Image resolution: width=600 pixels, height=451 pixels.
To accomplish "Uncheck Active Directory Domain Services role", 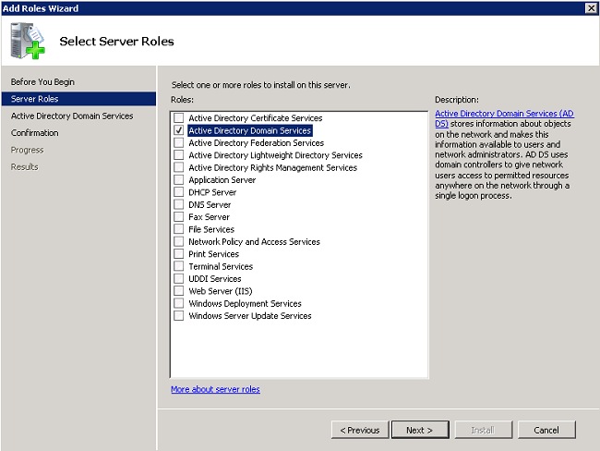I will pos(178,131).
